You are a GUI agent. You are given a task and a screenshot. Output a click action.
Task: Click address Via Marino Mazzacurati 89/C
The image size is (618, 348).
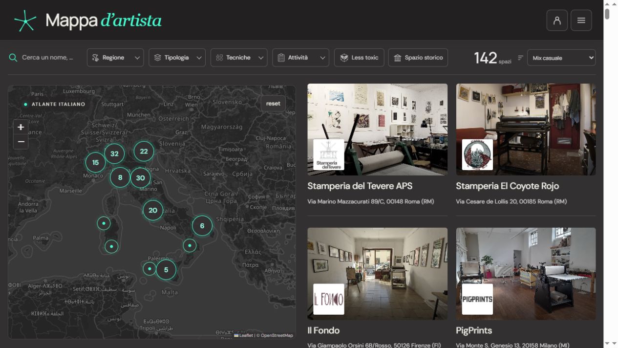pyautogui.click(x=371, y=201)
